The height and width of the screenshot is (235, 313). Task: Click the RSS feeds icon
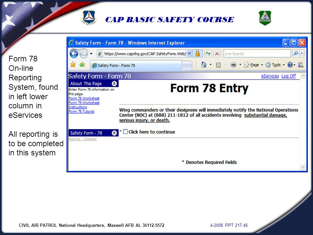click(218, 65)
